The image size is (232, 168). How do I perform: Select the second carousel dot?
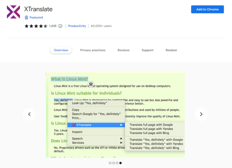click(113, 163)
